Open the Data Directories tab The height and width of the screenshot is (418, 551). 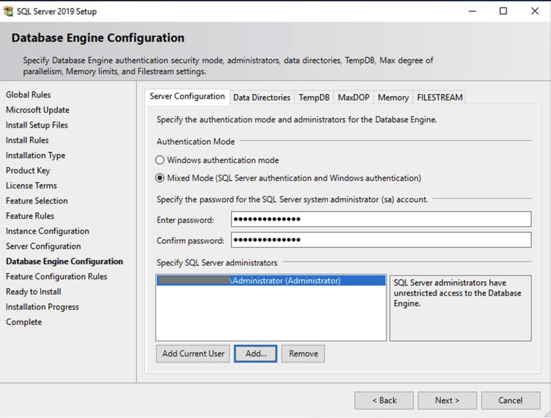point(262,97)
